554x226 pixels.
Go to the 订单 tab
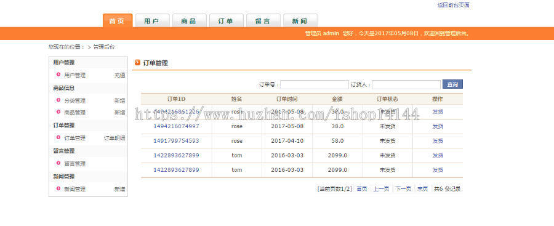coord(226,20)
